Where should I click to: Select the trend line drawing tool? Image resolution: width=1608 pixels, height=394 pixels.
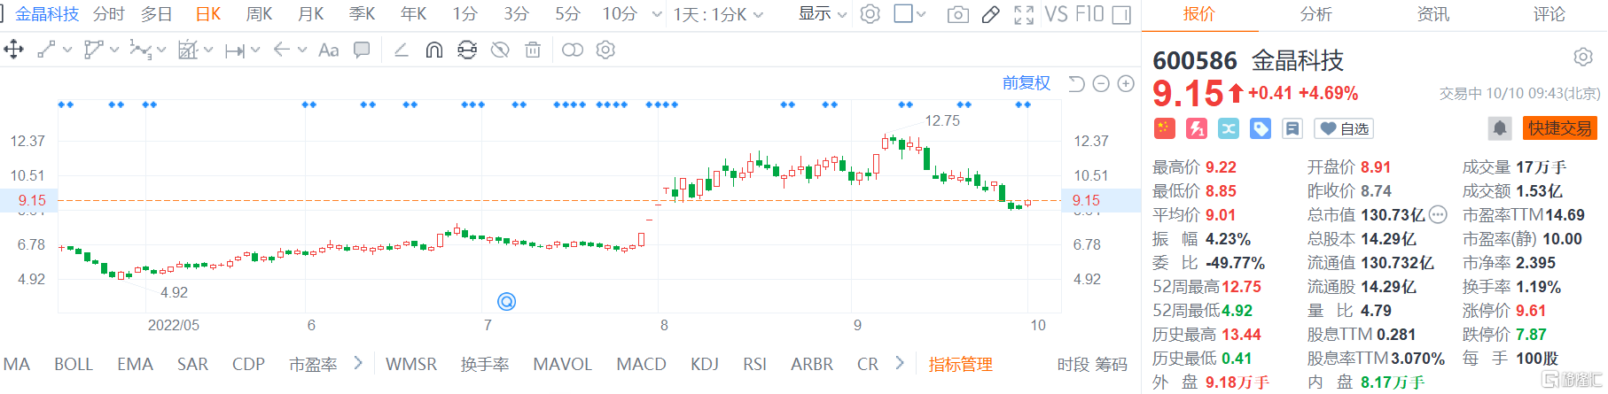[47, 50]
